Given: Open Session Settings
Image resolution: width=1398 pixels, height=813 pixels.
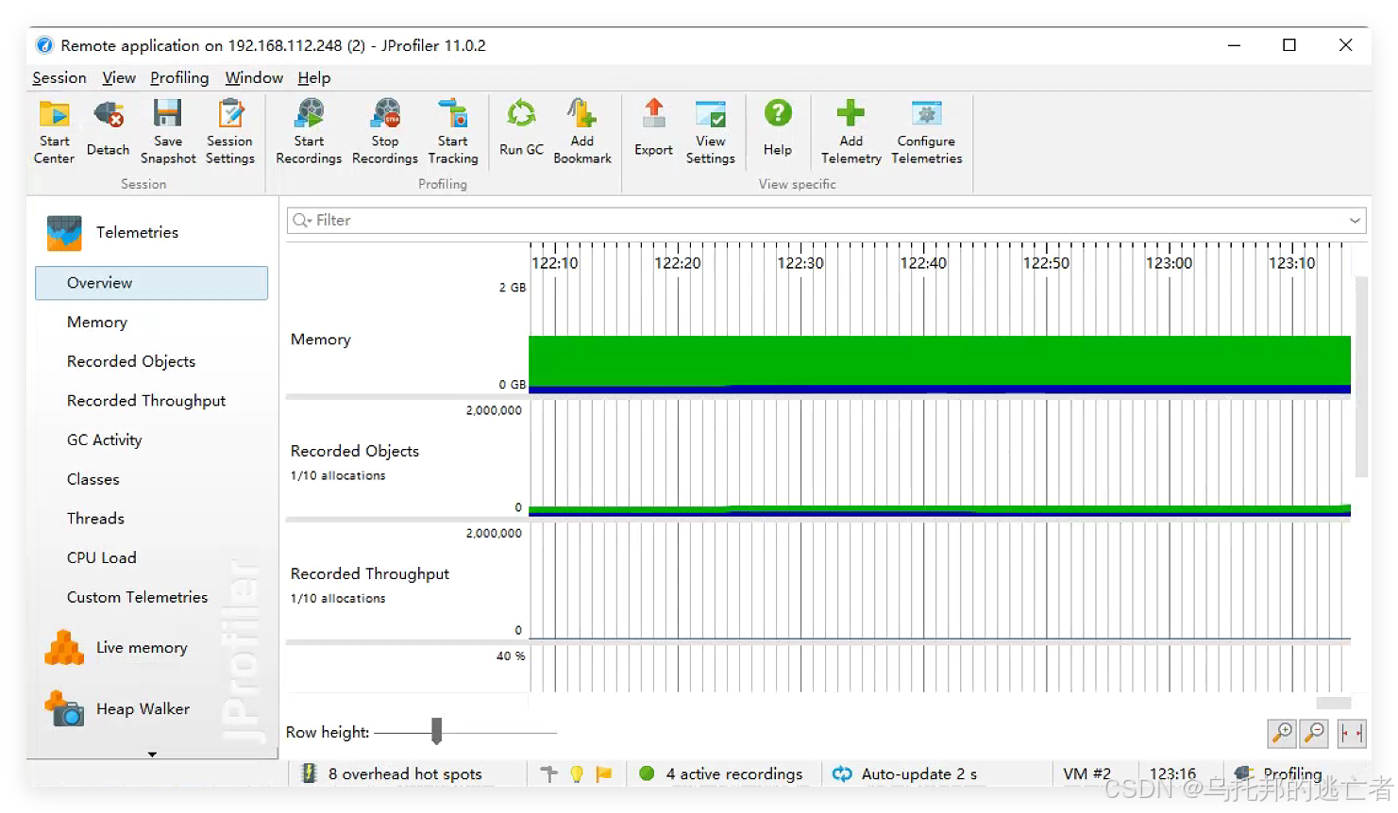Looking at the screenshot, I should coord(230,132).
